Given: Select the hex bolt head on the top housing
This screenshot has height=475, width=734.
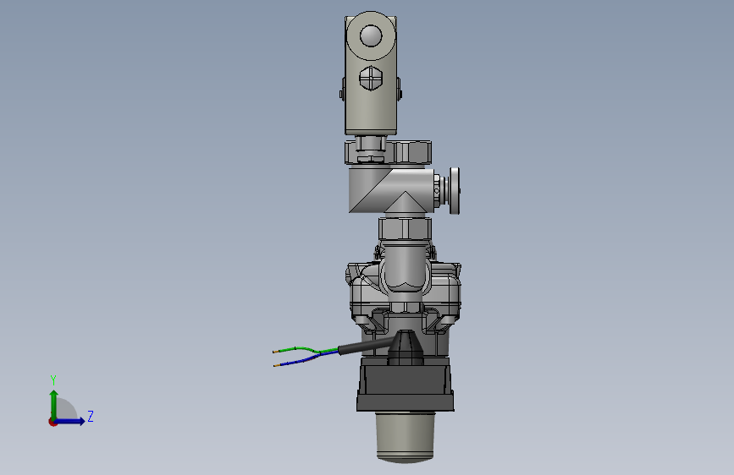Looking at the screenshot, I should pyautogui.click(x=371, y=78).
